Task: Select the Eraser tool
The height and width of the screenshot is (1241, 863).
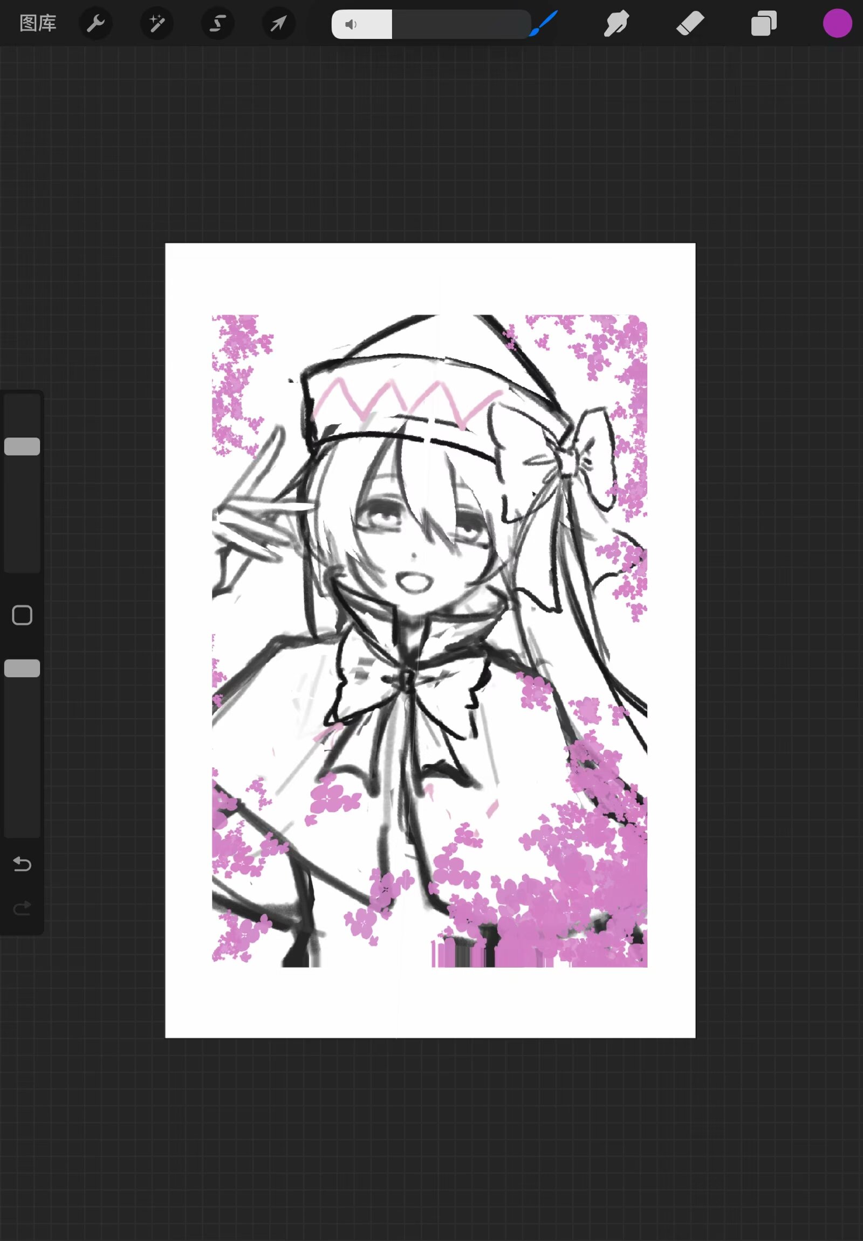Action: 690,23
